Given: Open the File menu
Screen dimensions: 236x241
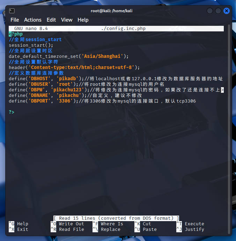Looking at the screenshot, I should [x=15, y=20].
